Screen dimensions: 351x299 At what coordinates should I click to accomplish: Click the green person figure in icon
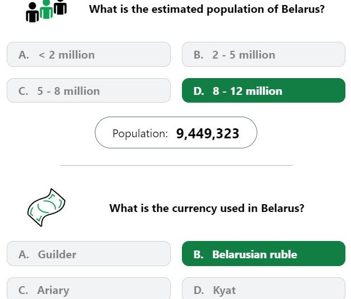coord(46,9)
